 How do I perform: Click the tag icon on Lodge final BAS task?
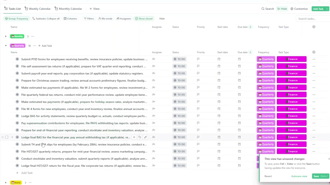click(x=140, y=137)
